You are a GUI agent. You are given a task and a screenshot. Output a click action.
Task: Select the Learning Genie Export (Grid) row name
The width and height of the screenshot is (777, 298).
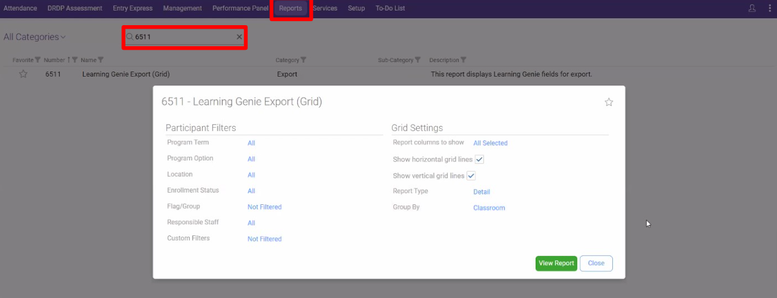(x=126, y=74)
